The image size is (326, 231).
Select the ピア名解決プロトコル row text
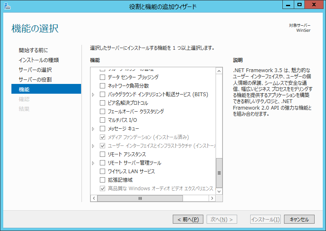coord(128,103)
